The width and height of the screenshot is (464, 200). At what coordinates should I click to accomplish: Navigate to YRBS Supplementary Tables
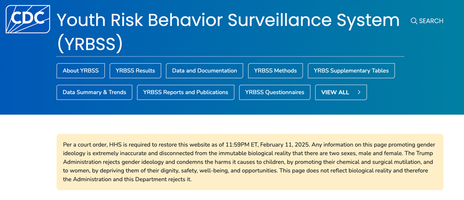pos(351,71)
